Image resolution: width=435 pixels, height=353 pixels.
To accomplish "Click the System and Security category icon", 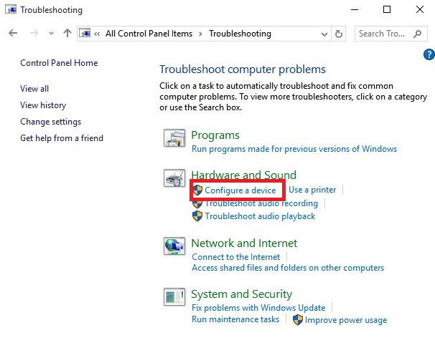I will click(174, 296).
